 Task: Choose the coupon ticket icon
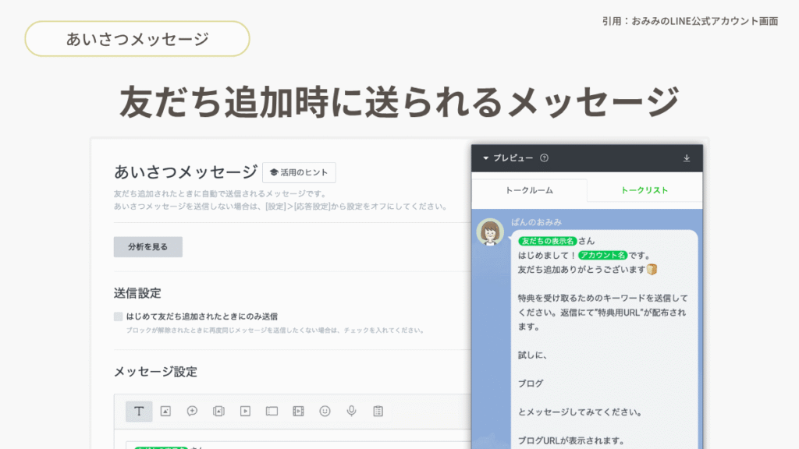pos(272,411)
